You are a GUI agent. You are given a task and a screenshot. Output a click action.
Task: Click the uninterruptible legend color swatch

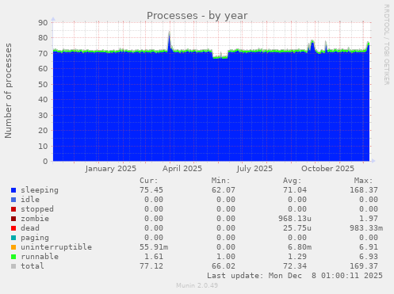tap(13, 247)
